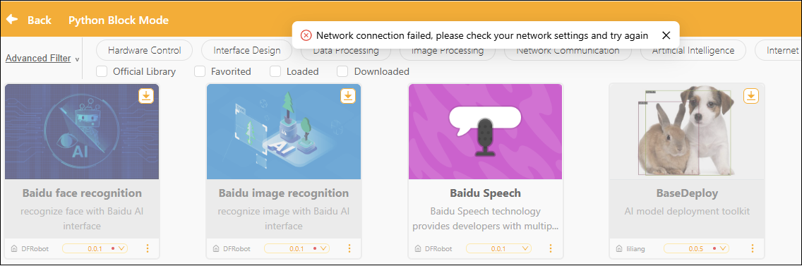The width and height of the screenshot is (802, 266).
Task: Select the Hardware Control category tab
Action: [x=145, y=50]
